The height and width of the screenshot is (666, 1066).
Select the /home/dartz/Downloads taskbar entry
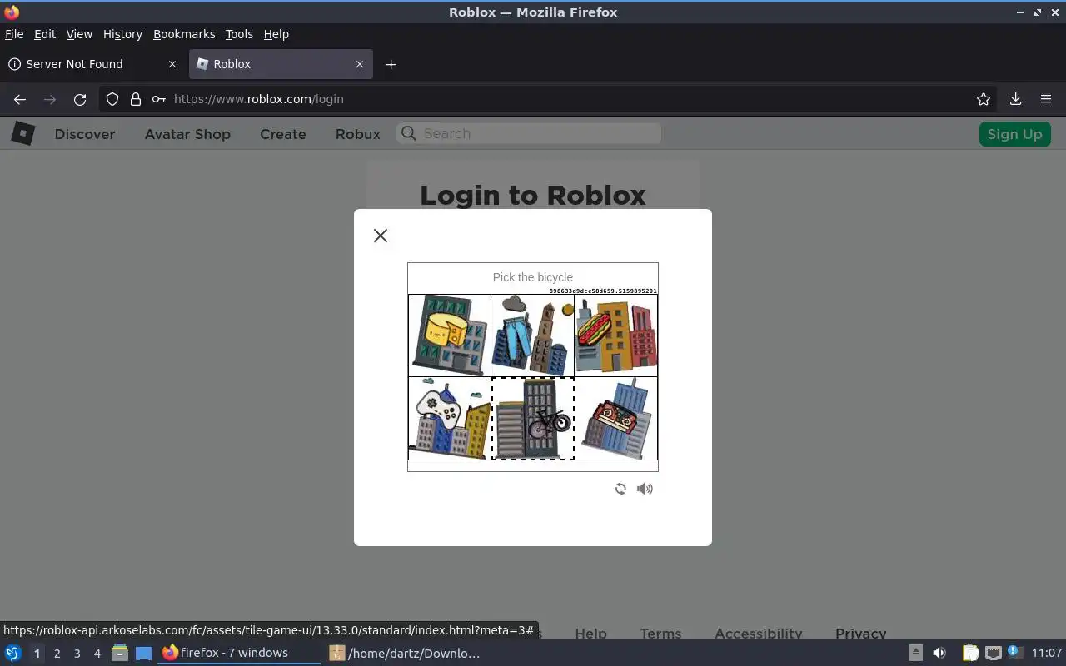(x=406, y=653)
